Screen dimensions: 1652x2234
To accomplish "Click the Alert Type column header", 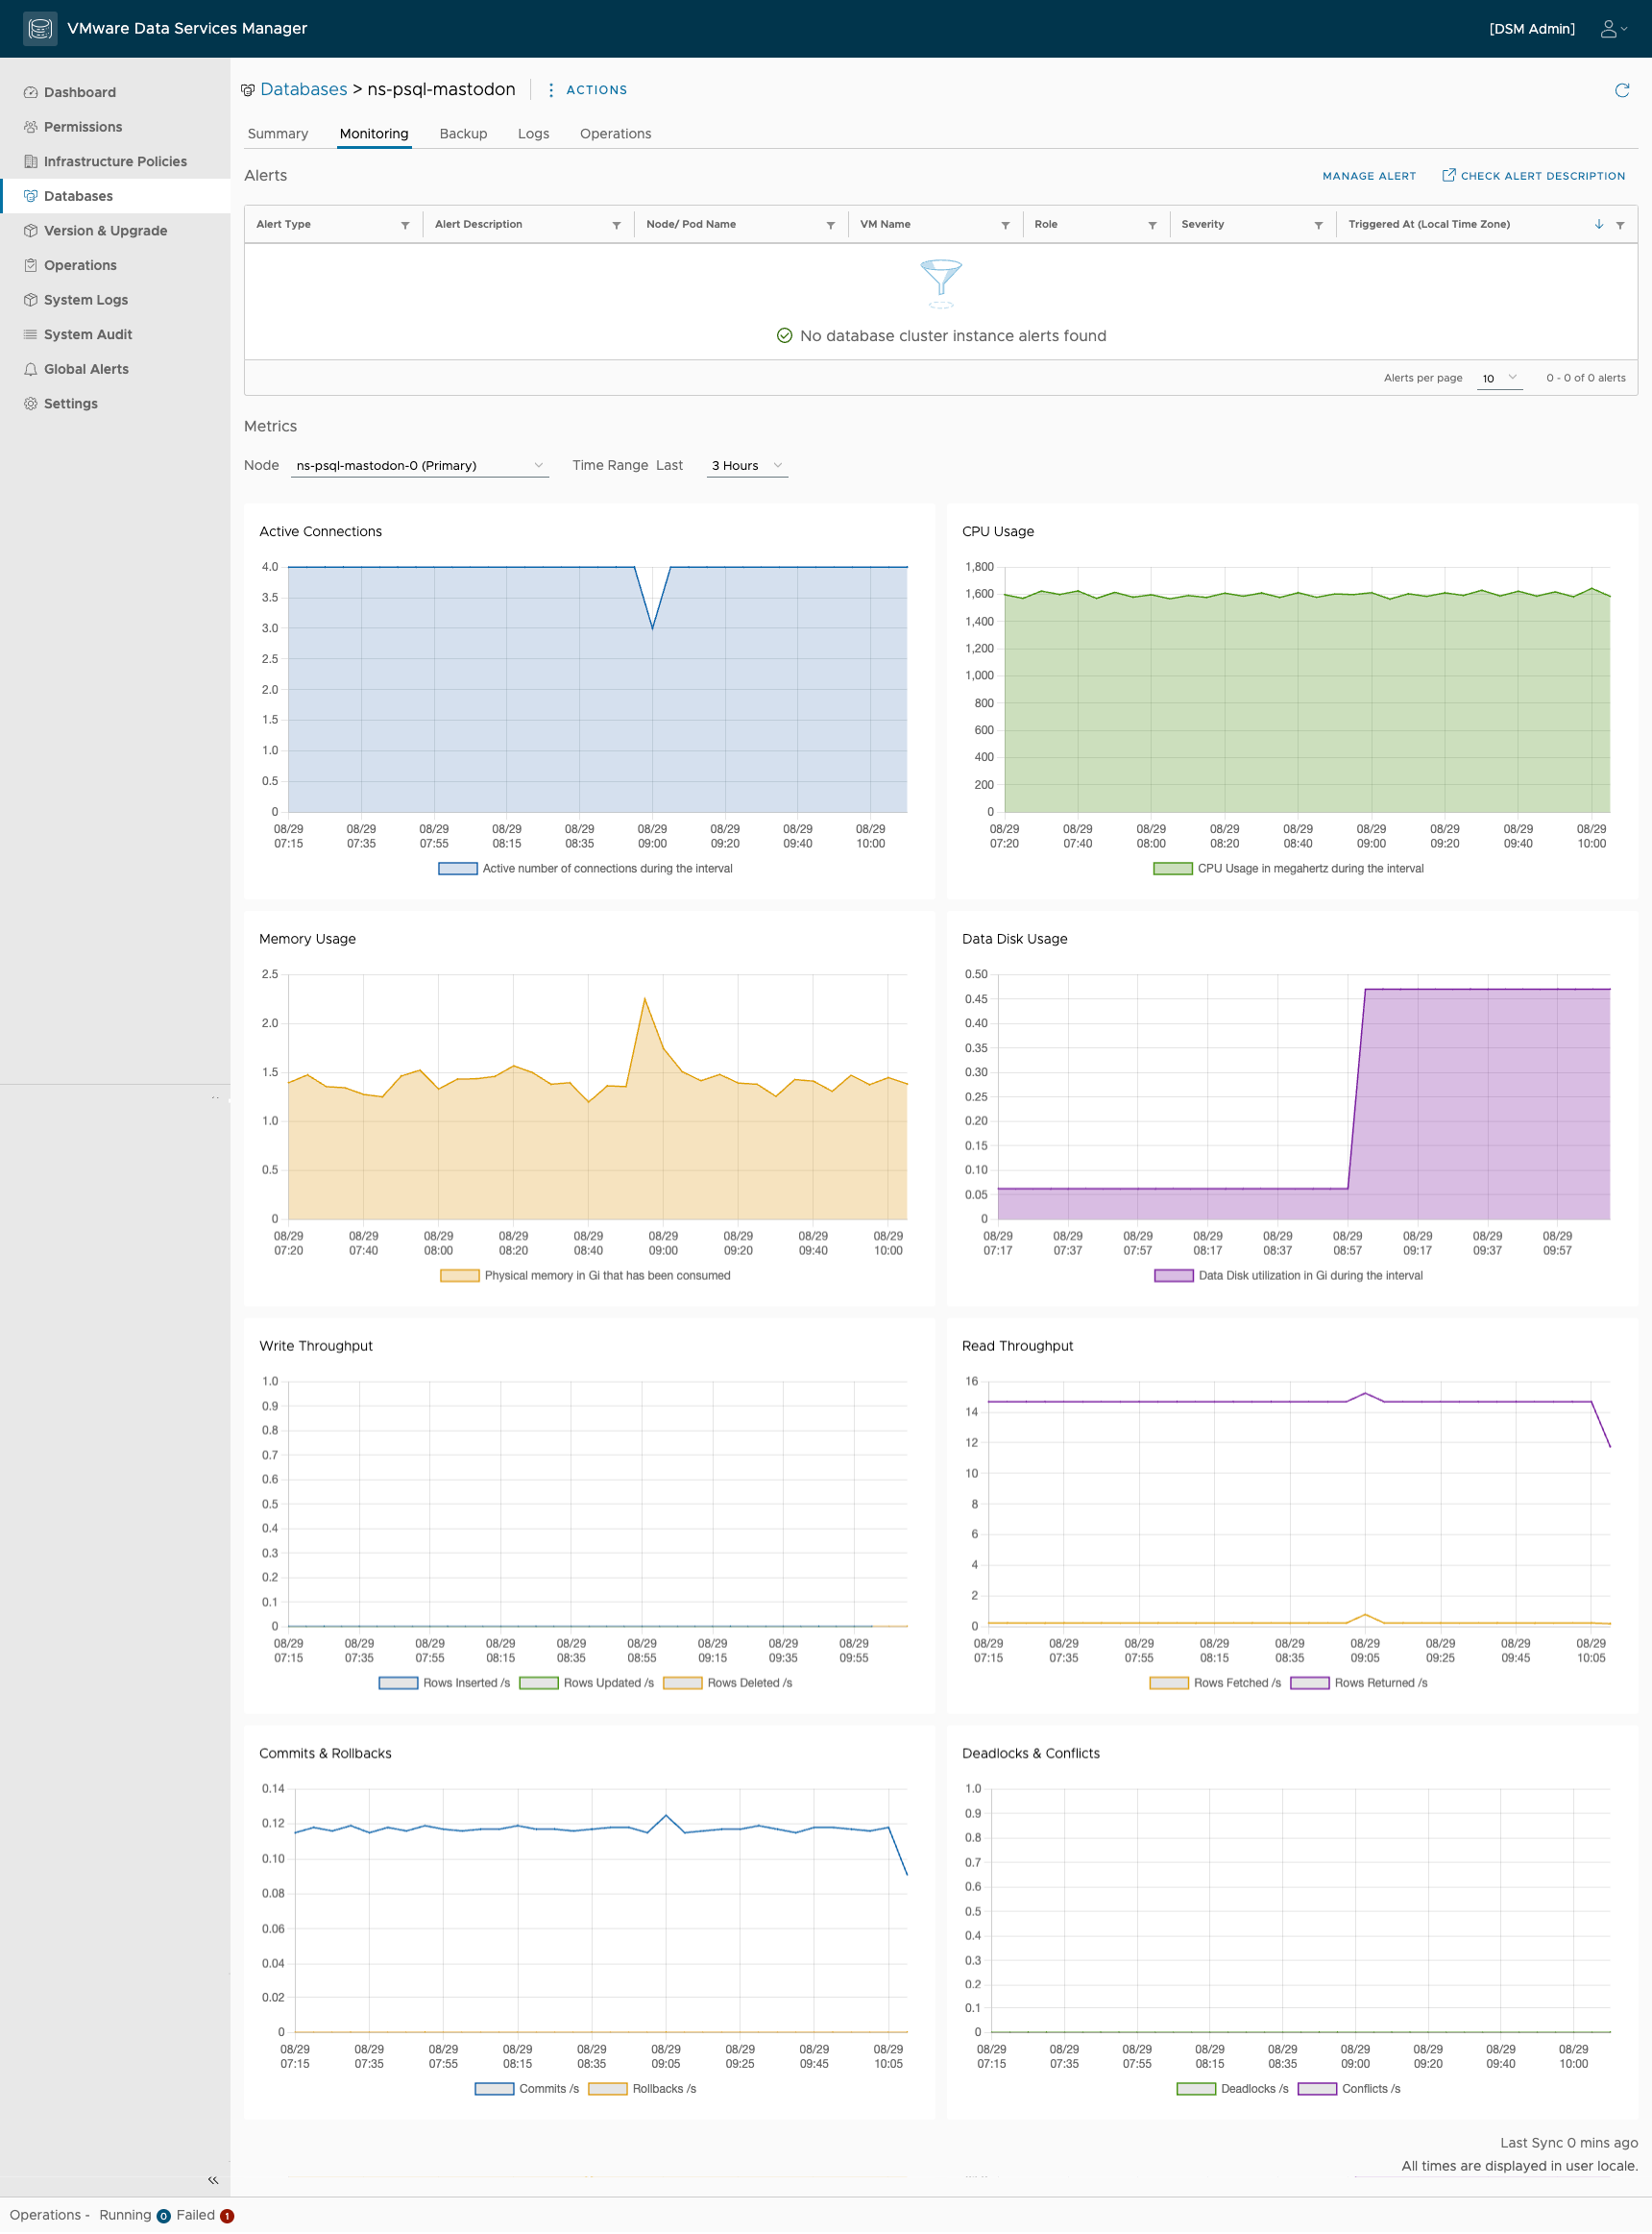I will coord(283,224).
